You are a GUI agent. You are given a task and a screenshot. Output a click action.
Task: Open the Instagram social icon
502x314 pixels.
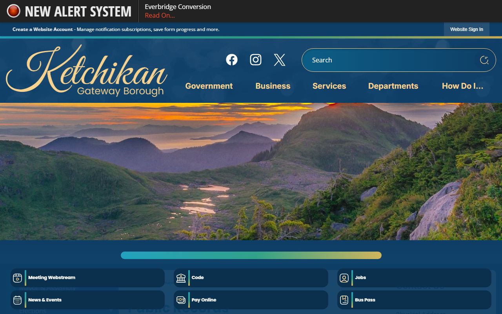256,60
